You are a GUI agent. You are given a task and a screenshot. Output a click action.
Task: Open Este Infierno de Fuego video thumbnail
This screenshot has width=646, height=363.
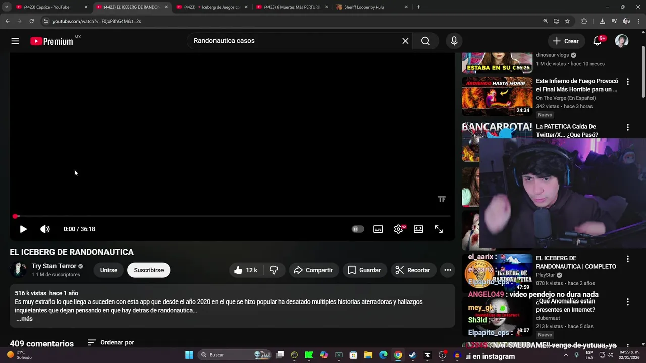[497, 96]
